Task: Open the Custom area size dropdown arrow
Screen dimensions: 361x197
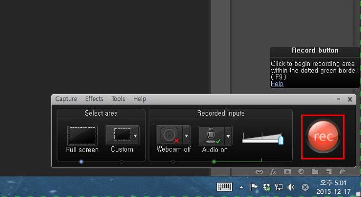Action: 136,136
